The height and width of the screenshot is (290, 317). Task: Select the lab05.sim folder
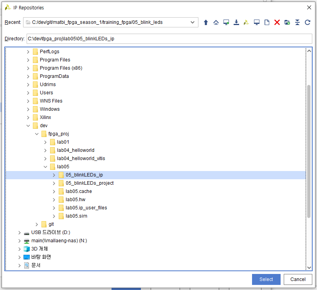coord(76,216)
